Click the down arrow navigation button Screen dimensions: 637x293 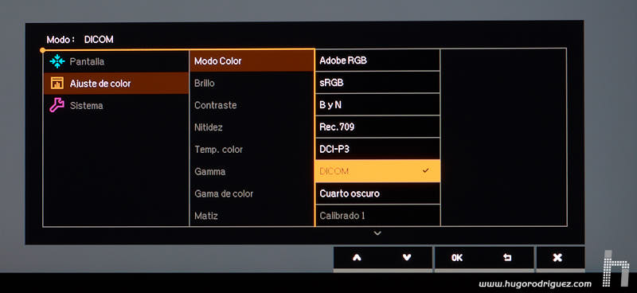[x=407, y=258]
